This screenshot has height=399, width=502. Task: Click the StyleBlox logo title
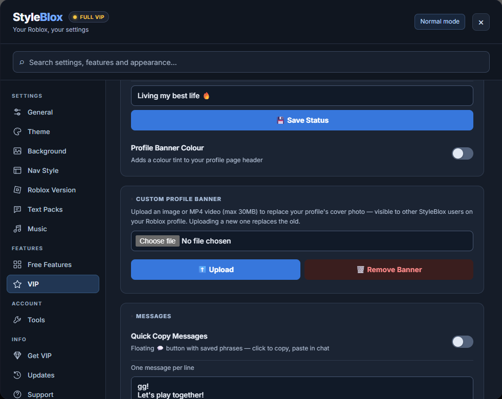click(38, 17)
